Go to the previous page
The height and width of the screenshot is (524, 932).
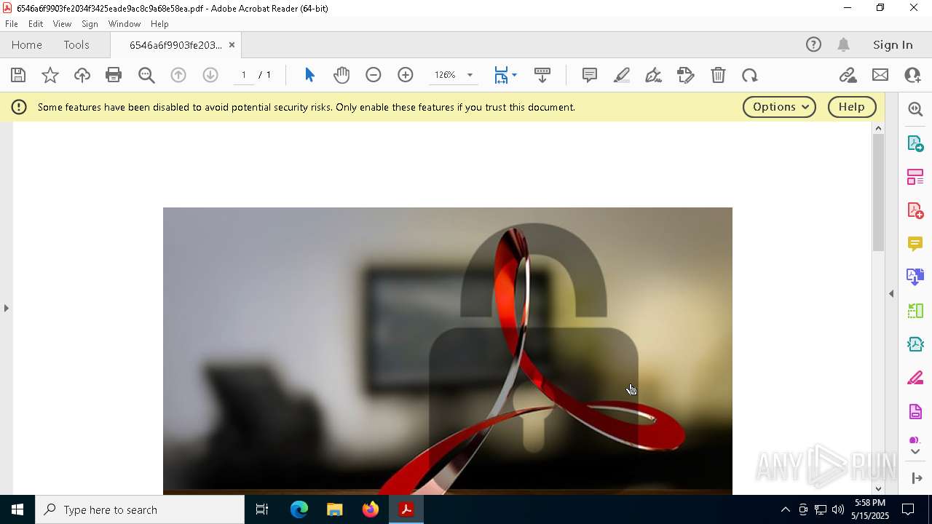tap(178, 75)
